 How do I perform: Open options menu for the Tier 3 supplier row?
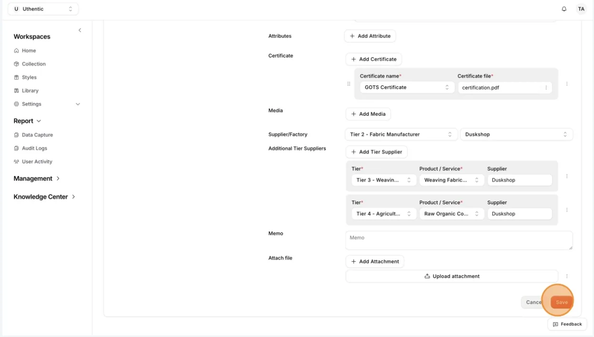[x=567, y=176]
